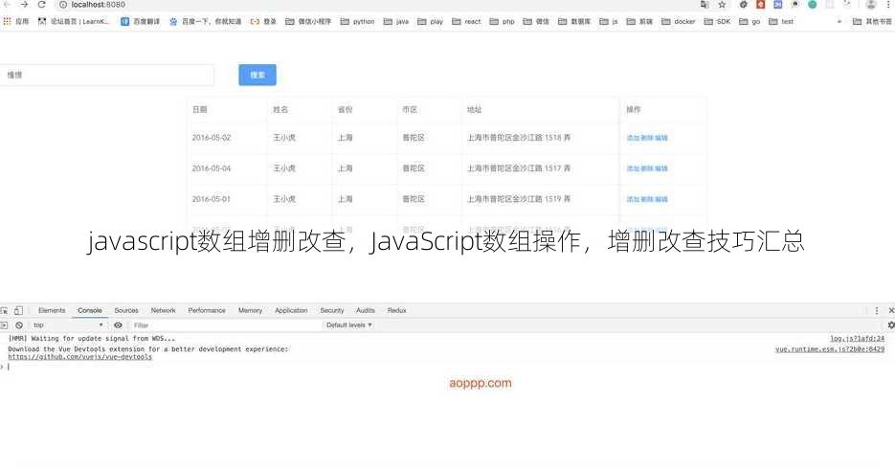Image resolution: width=895 pixels, height=469 pixels.
Task: Switch to the Application tab
Action: pyautogui.click(x=291, y=310)
